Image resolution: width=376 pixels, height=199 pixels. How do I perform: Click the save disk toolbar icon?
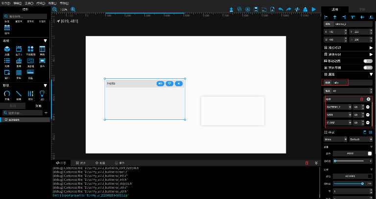point(256,9)
